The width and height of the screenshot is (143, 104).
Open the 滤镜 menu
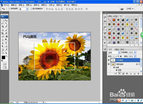point(44,5)
